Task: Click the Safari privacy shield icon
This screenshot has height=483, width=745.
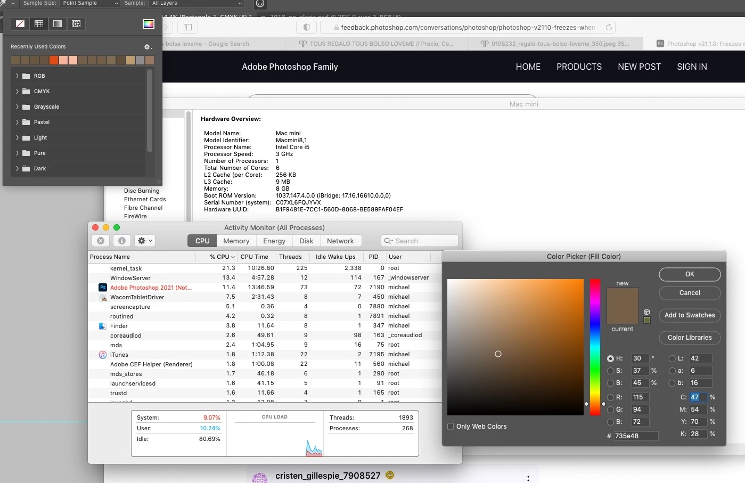Action: pyautogui.click(x=306, y=27)
